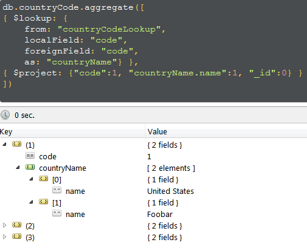Screen dimensions: 307x248
Task: Select the object icon for element [0]
Action: 44,179
